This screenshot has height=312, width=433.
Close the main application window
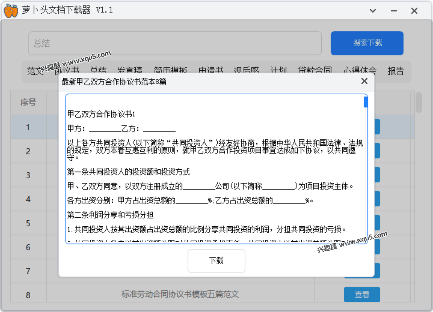coord(414,11)
